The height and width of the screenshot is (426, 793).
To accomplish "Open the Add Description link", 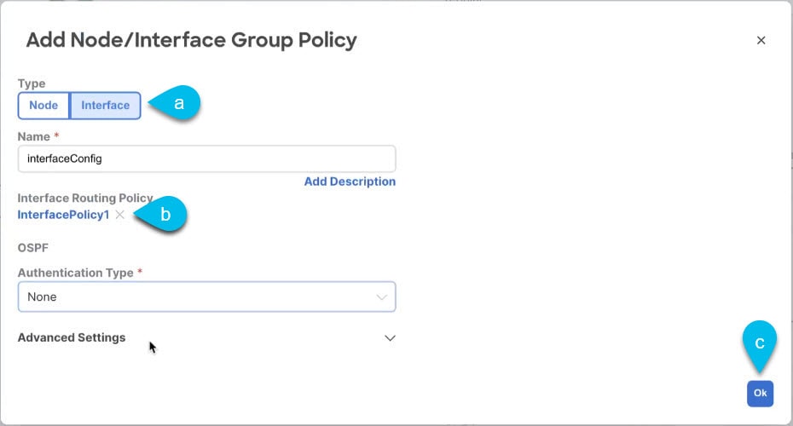I will (x=350, y=181).
